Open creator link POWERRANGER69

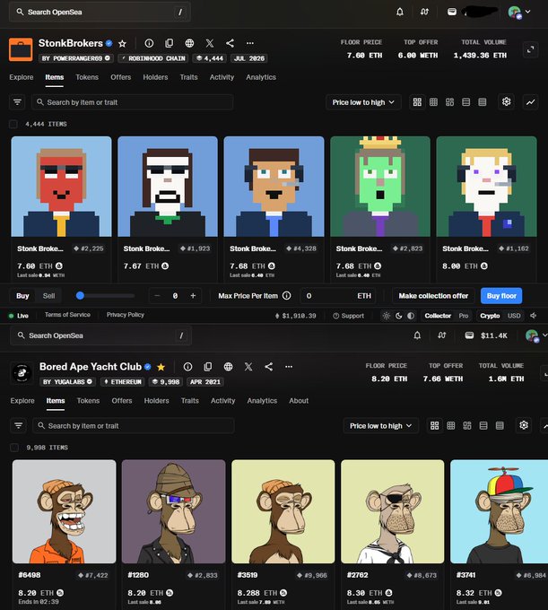coord(76,58)
